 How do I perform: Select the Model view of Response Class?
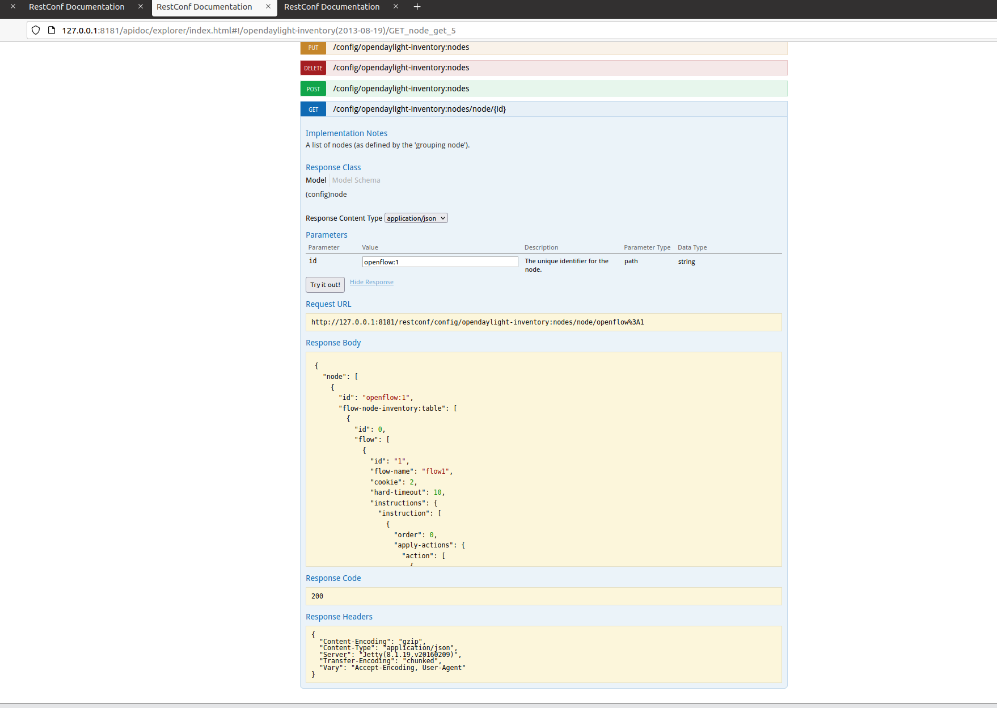[x=316, y=180]
